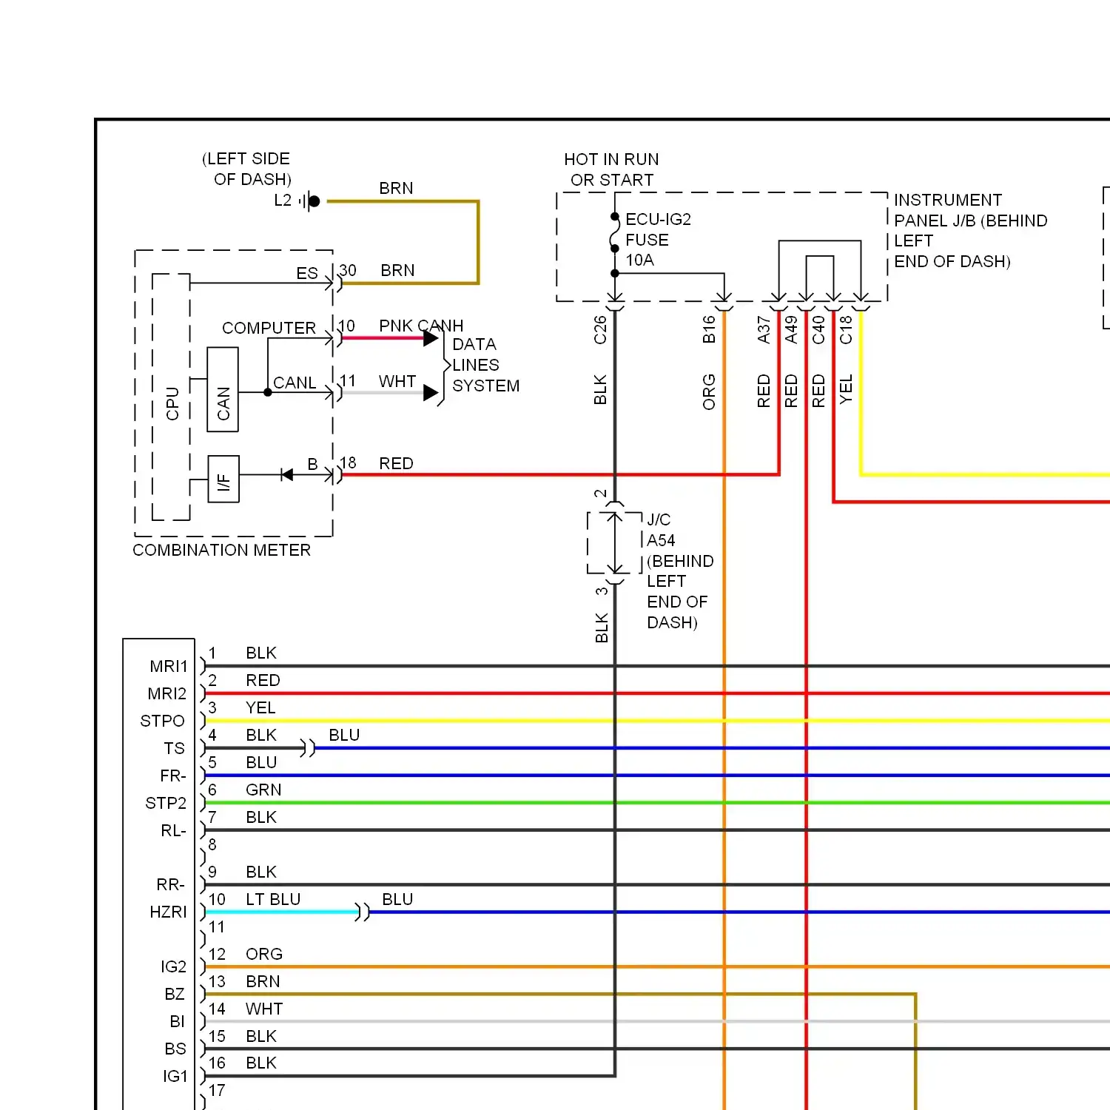The height and width of the screenshot is (1110, 1110).
Task: Select connector label A37
Action: coord(764,329)
